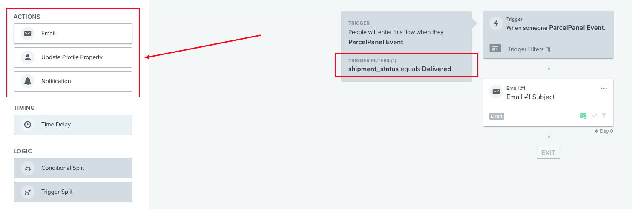Click the person icon for Update Profile Property
The width and height of the screenshot is (632, 209).
(28, 57)
